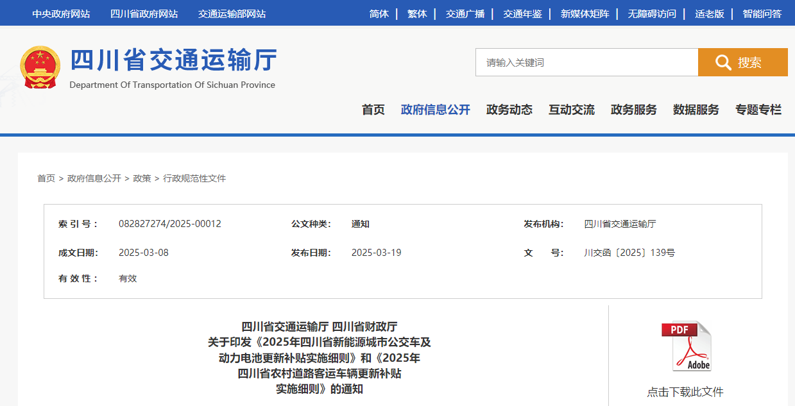Click the 四川省政府网站 top link
Screen dimensions: 795x406
point(144,13)
